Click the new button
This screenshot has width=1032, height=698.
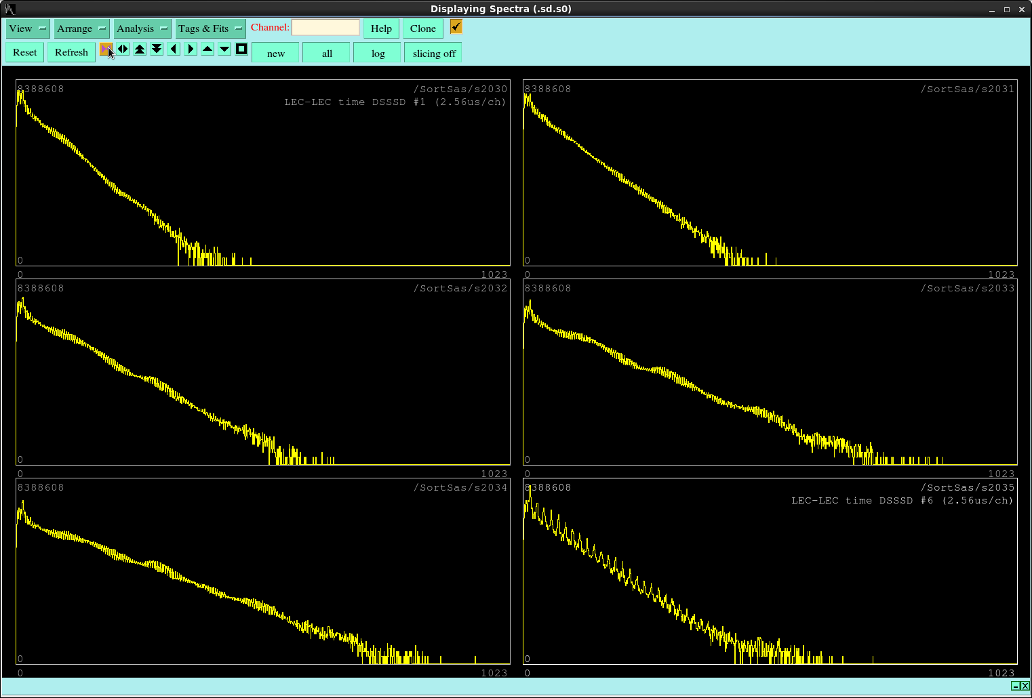point(275,53)
